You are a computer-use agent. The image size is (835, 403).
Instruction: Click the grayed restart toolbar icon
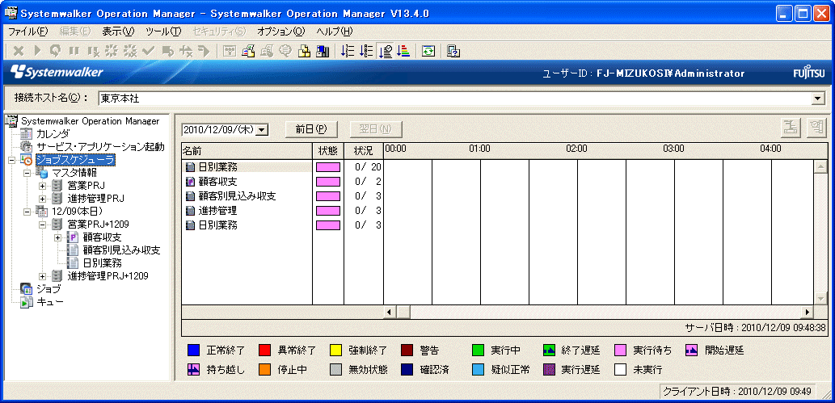point(56,51)
